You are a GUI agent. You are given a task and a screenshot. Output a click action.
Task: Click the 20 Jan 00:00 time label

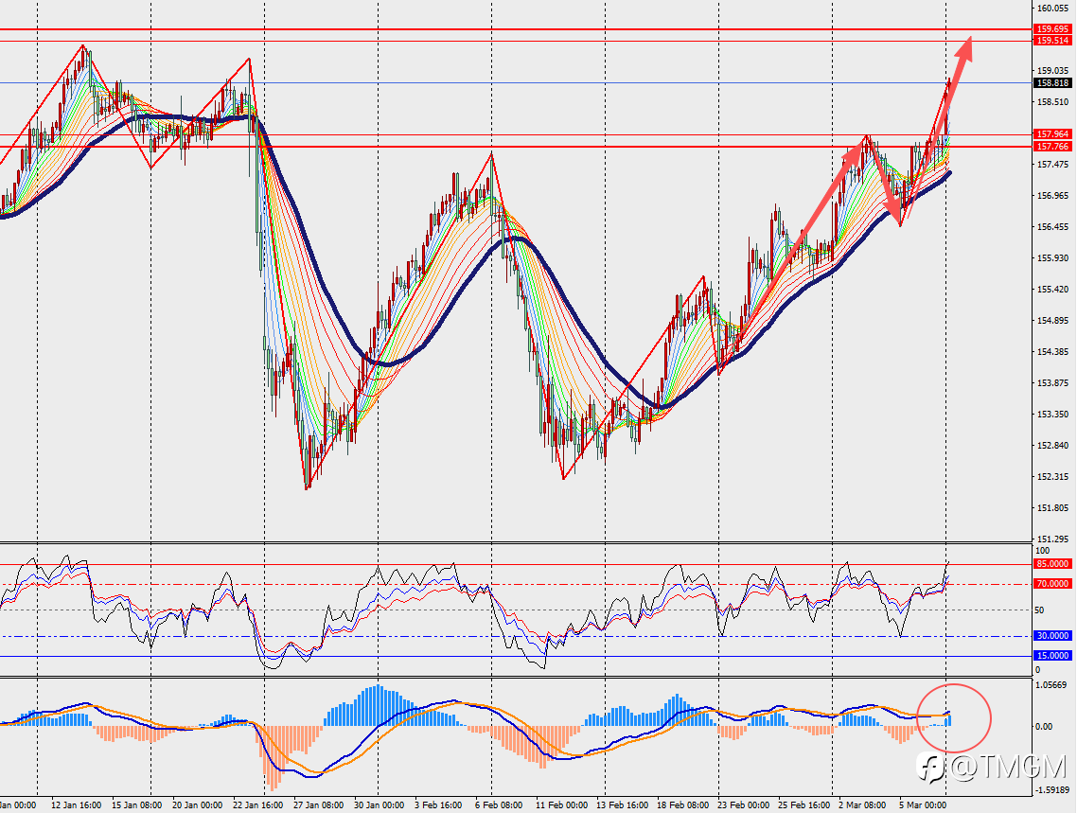pyautogui.click(x=197, y=804)
